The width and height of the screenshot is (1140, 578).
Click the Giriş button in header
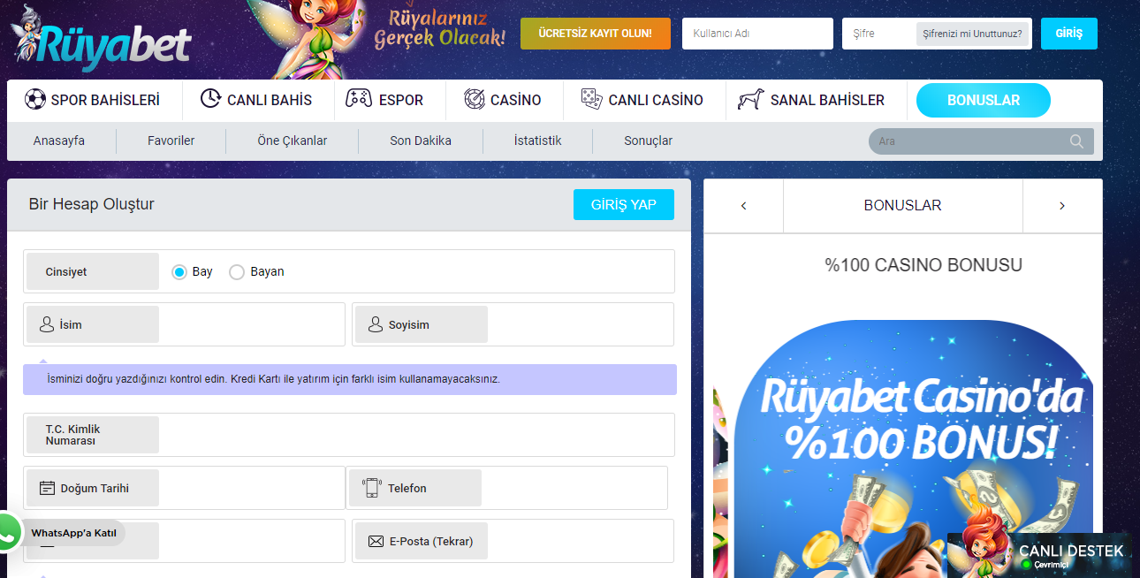(1069, 34)
